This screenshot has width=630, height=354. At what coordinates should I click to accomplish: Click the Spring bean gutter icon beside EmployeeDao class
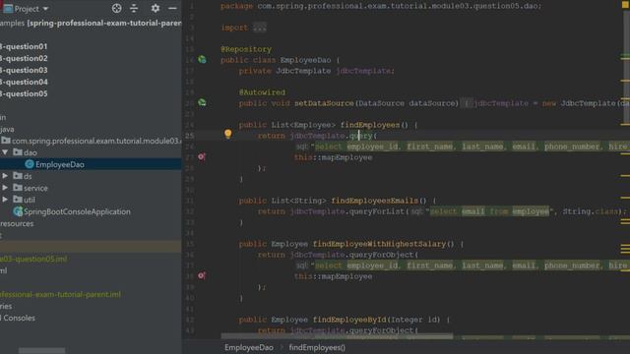[202, 60]
